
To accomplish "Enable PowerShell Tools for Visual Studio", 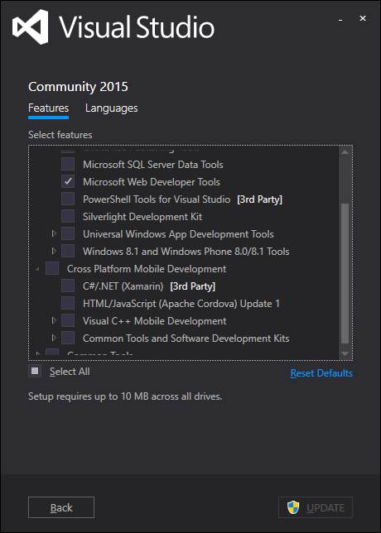I will click(x=68, y=199).
